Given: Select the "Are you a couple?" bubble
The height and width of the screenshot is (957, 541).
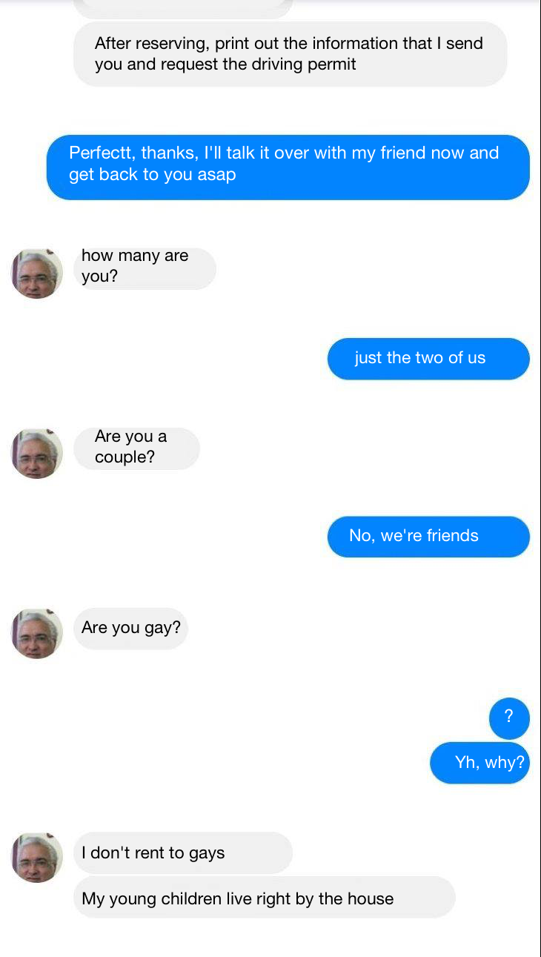Looking at the screenshot, I should (x=136, y=448).
